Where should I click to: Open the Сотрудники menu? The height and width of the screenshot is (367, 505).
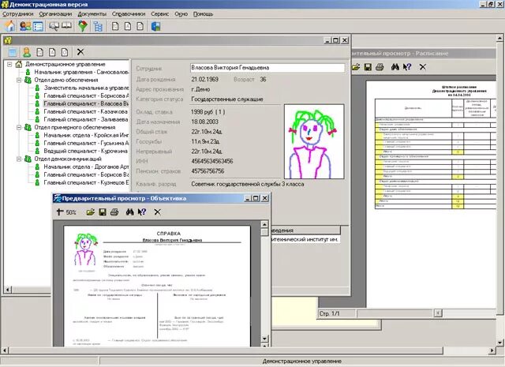[18, 14]
